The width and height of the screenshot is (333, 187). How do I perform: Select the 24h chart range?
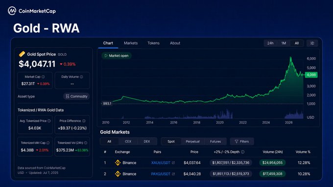click(x=270, y=43)
